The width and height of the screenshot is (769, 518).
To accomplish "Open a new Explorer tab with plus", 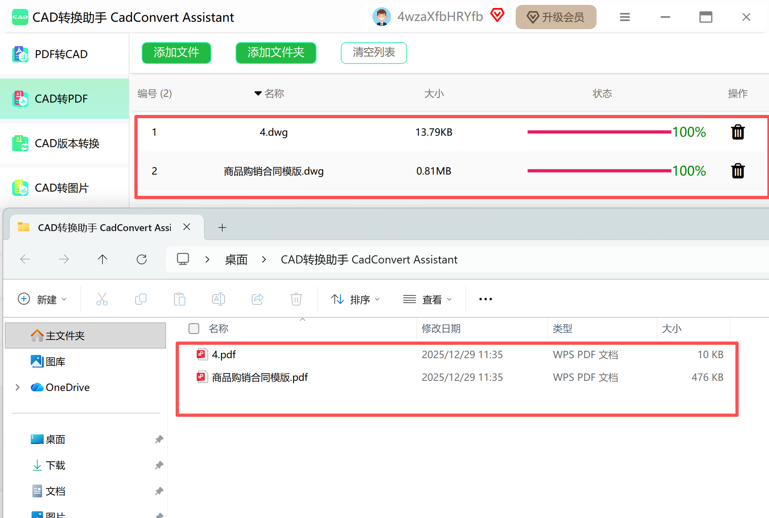I will 222,227.
